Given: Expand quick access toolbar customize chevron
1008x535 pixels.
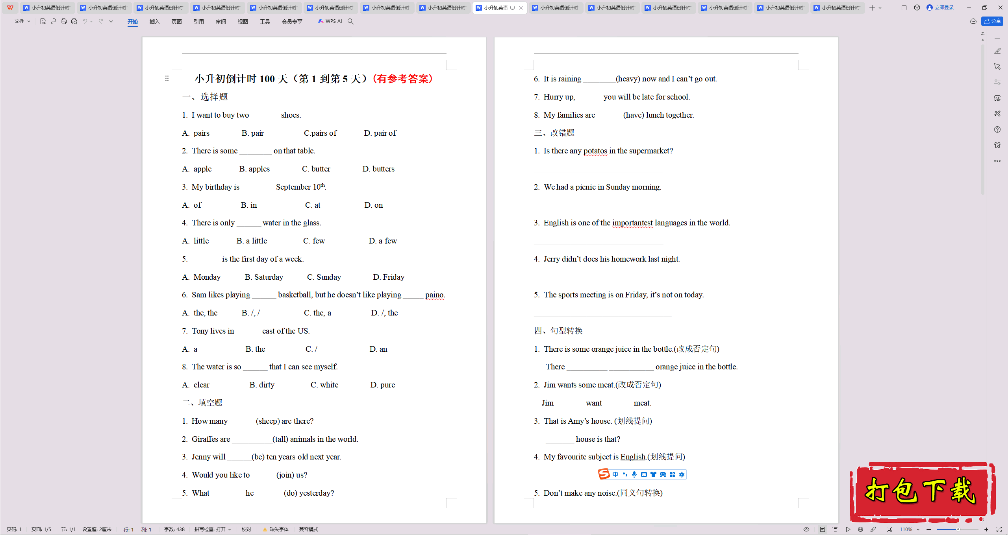Looking at the screenshot, I should 111,21.
